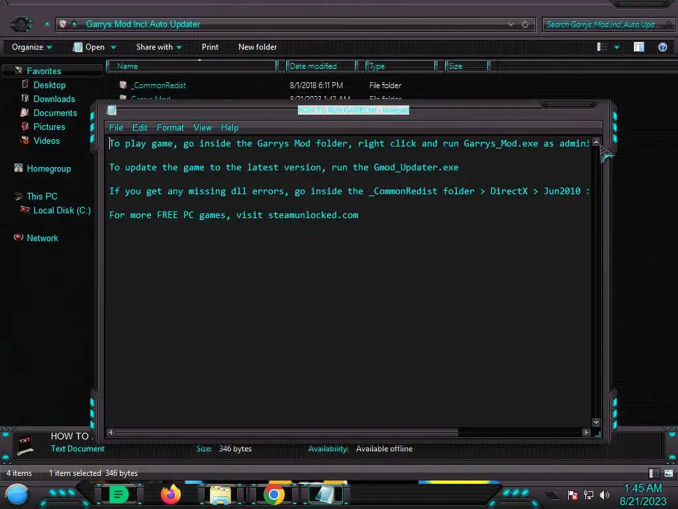This screenshot has height=509, width=678.
Task: Click the TXT file icon in details pane
Action: 25,446
